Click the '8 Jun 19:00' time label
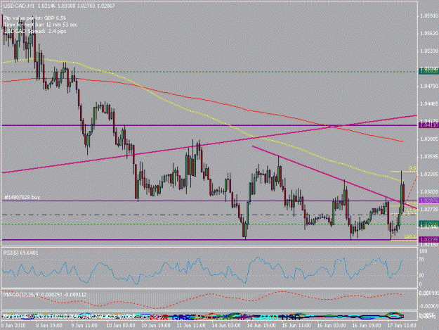Viewport: 439px width, 330px height. tap(49, 326)
